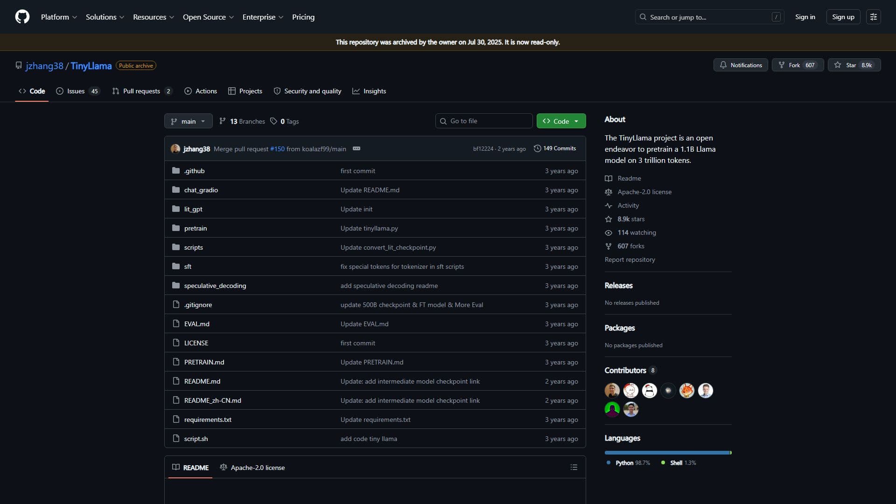Click the Report repository link
The width and height of the screenshot is (896, 504).
(630, 259)
